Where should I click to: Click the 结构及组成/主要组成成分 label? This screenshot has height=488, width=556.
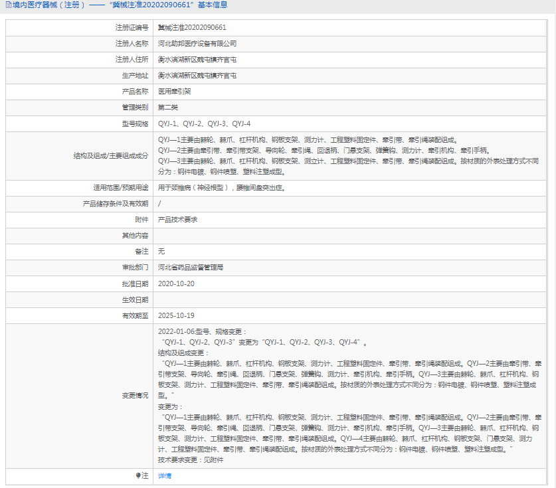(x=111, y=155)
